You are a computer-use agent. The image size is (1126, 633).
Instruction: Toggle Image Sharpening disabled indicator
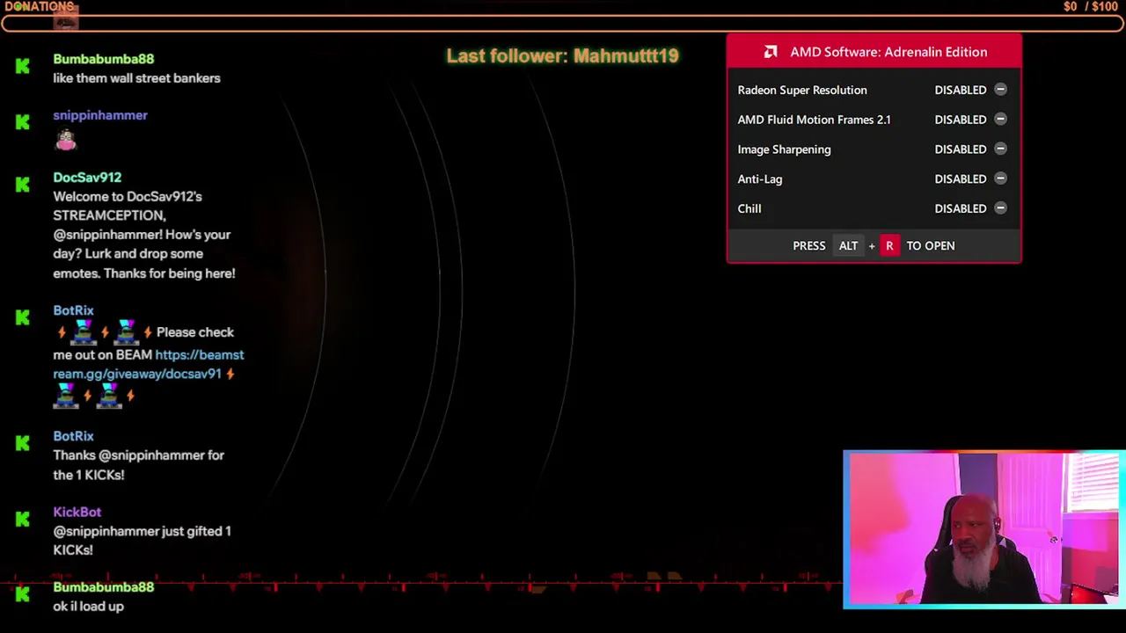(1000, 149)
